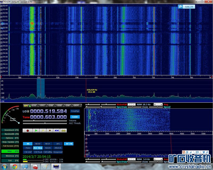Enable the Mute toggle
The height and width of the screenshot is (170, 213).
coord(28,148)
